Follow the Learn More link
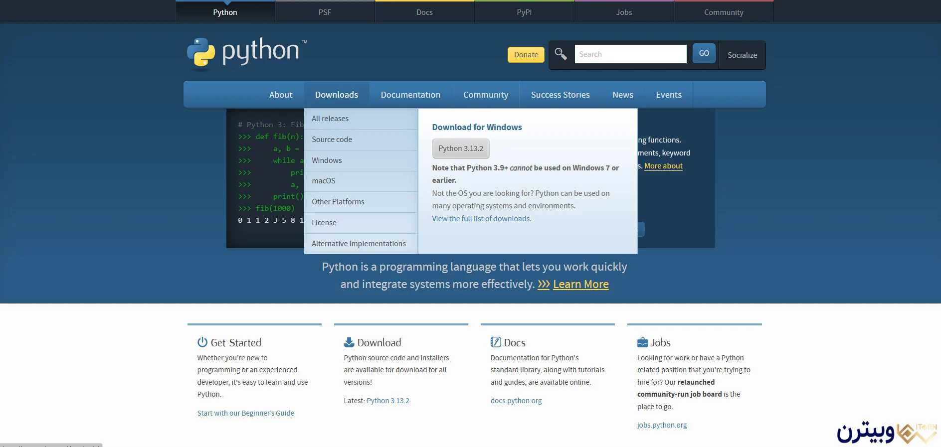941x447 pixels. point(581,284)
